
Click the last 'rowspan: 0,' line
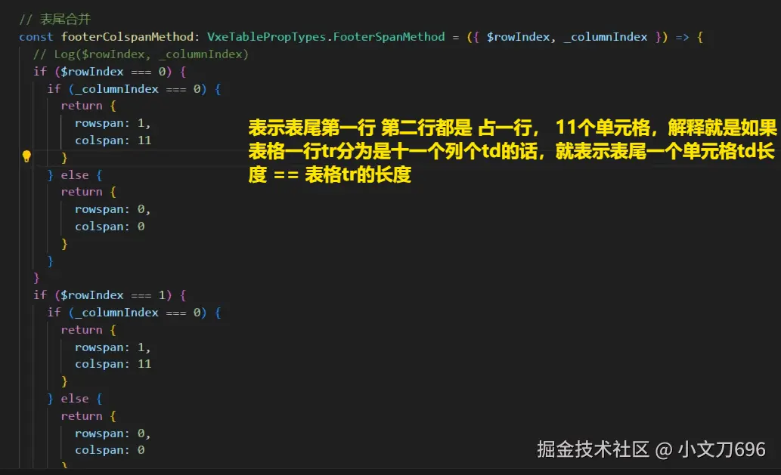(x=113, y=433)
